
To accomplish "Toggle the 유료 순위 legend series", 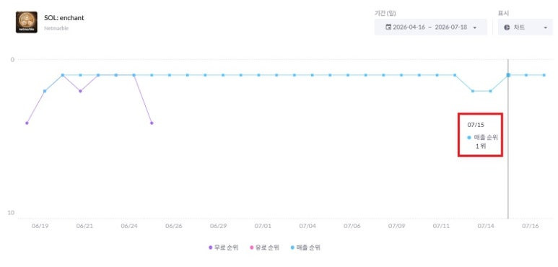I will point(264,248).
